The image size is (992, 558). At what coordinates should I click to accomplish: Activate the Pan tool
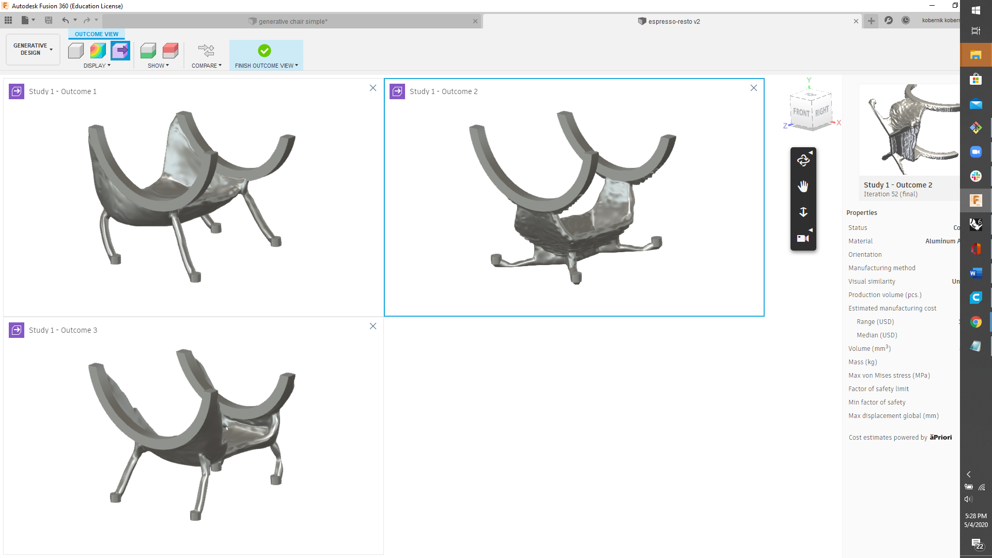click(x=803, y=186)
